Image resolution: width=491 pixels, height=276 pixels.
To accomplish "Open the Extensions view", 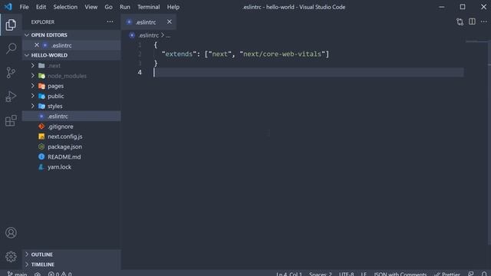I will tap(11, 120).
